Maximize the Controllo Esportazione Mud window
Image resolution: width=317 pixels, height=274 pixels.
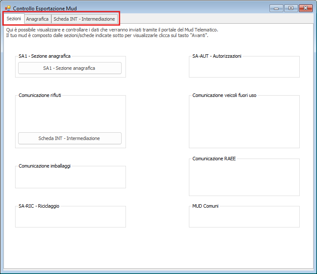click(291, 8)
